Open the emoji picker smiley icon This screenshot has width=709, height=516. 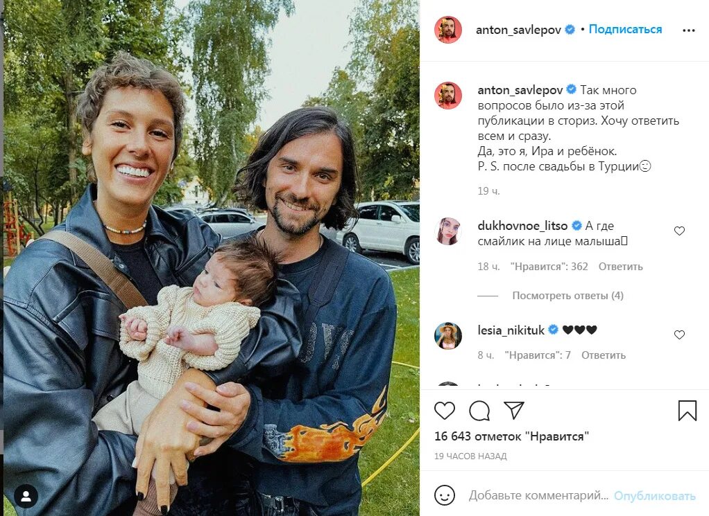(x=445, y=495)
